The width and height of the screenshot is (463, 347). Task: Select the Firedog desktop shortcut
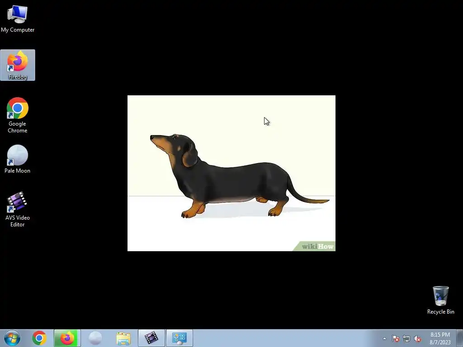click(18, 65)
